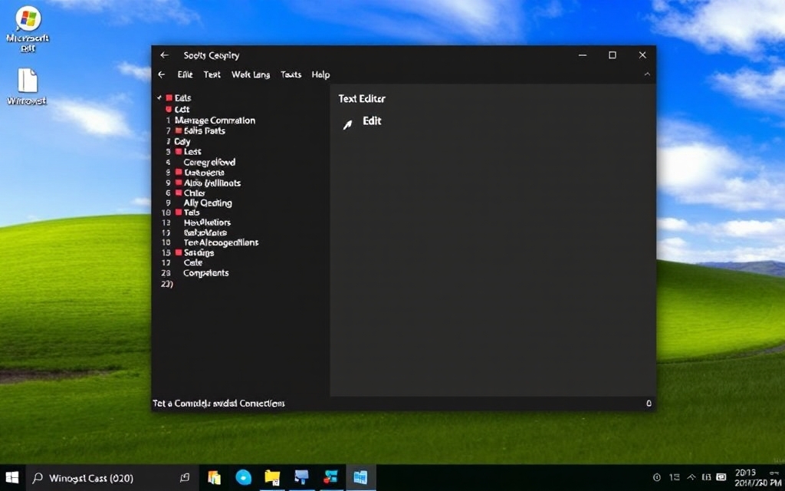The image size is (785, 491).
Task: Click the circular first system tray icon
Action: click(657, 477)
